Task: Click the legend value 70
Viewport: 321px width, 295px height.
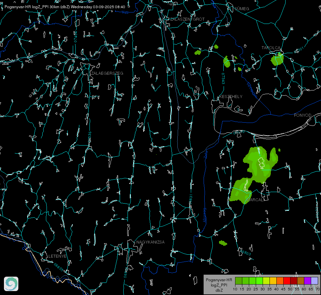Action: coord(318,289)
